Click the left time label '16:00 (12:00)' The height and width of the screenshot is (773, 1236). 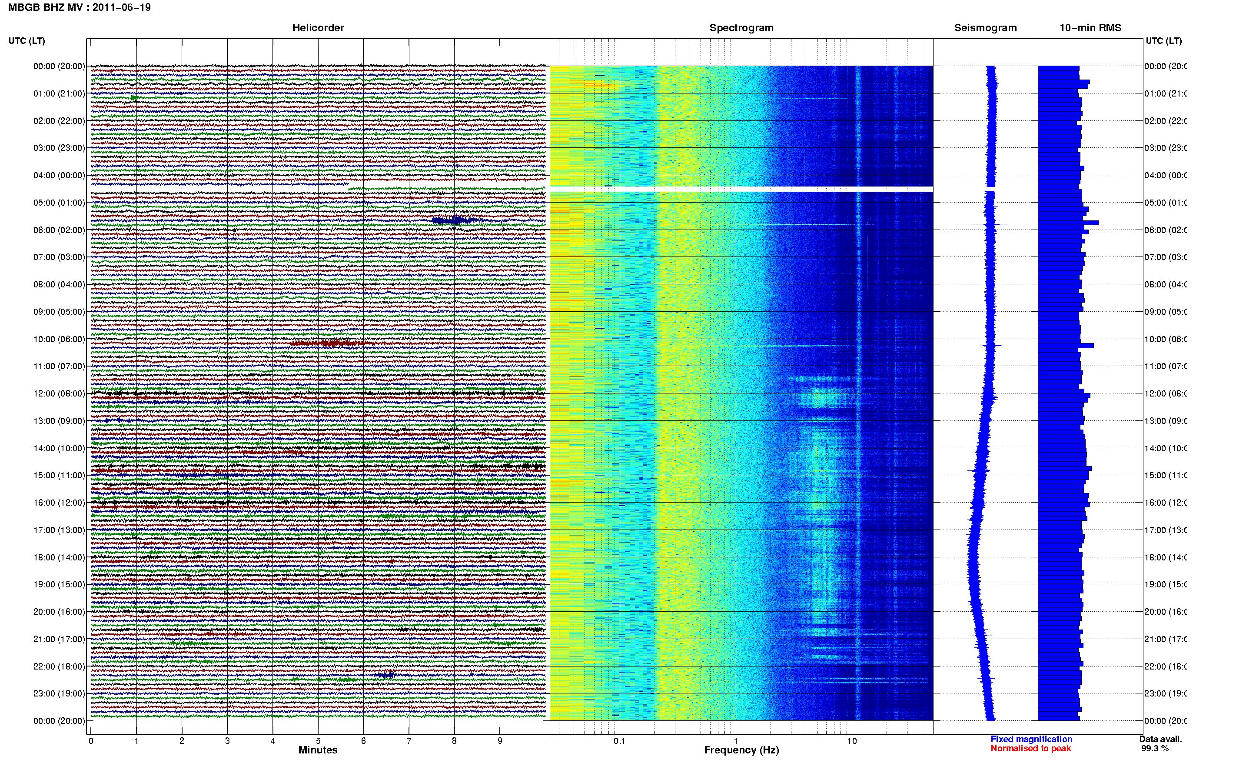click(59, 503)
